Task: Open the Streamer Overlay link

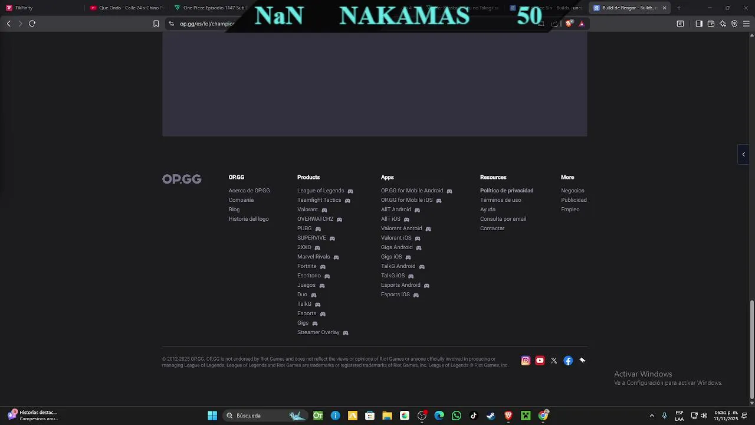Action: click(318, 332)
